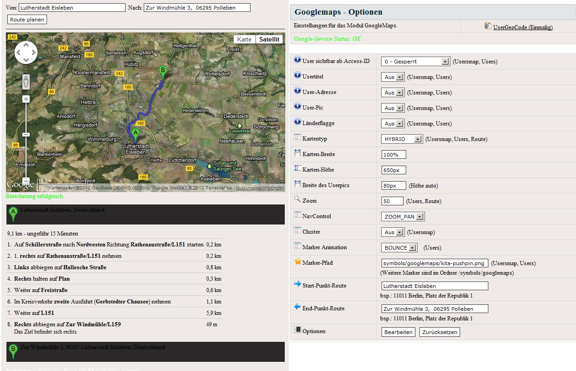The width and height of the screenshot is (576, 371).
Task: Click the info icon beside User sichtbar ab Access-ID
Action: [x=298, y=60]
